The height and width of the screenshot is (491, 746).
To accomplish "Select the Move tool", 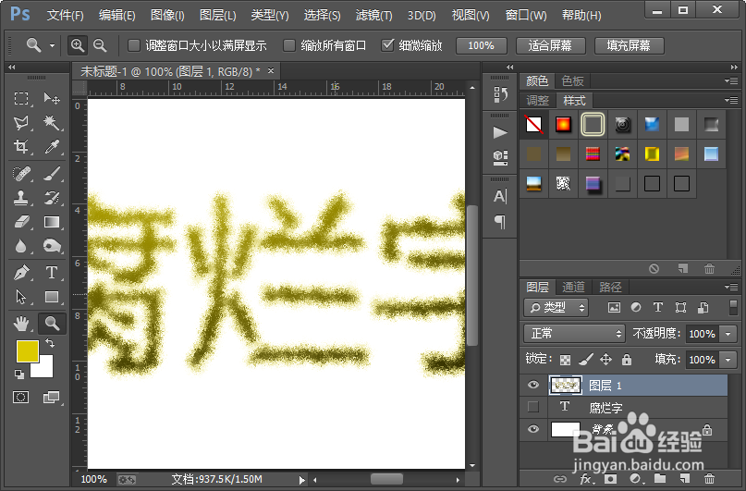I will [x=52, y=99].
